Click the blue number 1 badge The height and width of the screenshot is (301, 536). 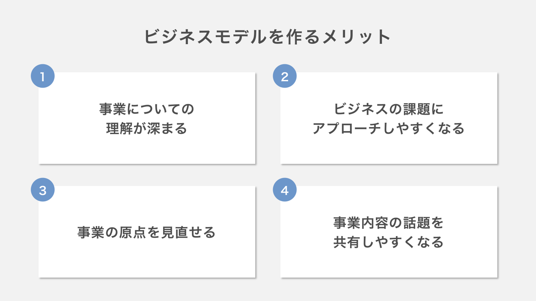(43, 76)
